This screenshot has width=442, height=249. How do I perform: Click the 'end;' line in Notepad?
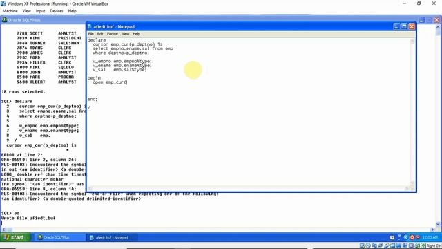92,99
